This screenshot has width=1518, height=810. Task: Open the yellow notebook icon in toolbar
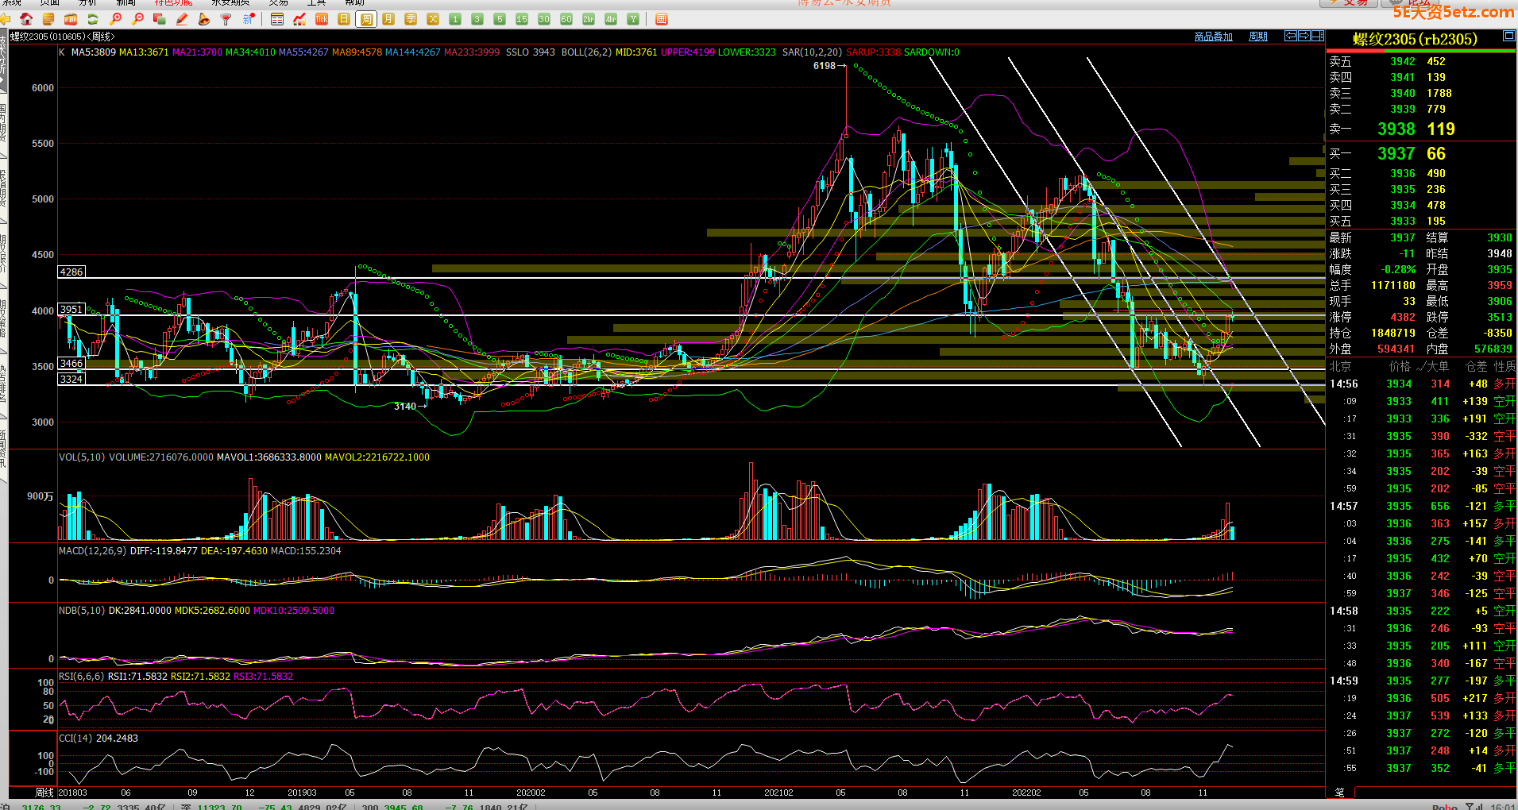pyautogui.click(x=48, y=19)
